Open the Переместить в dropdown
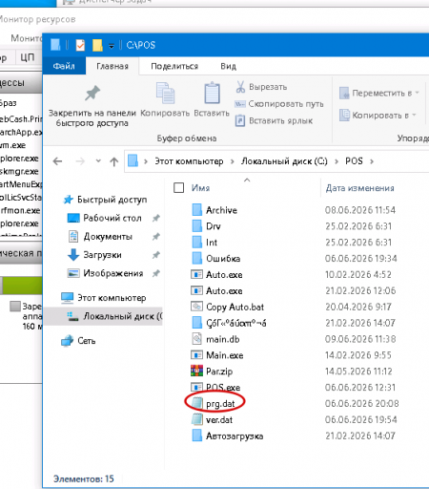The height and width of the screenshot is (489, 429). pyautogui.click(x=379, y=93)
